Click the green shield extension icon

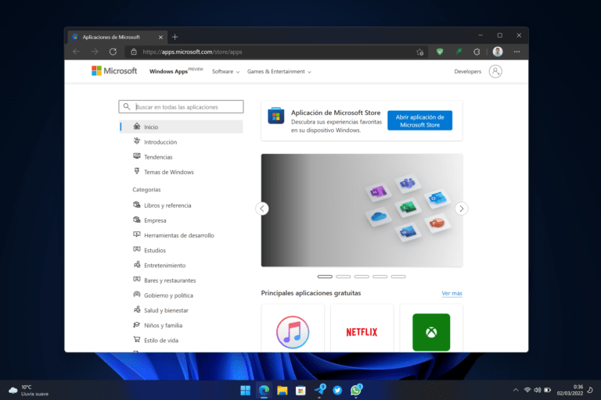pyautogui.click(x=440, y=52)
